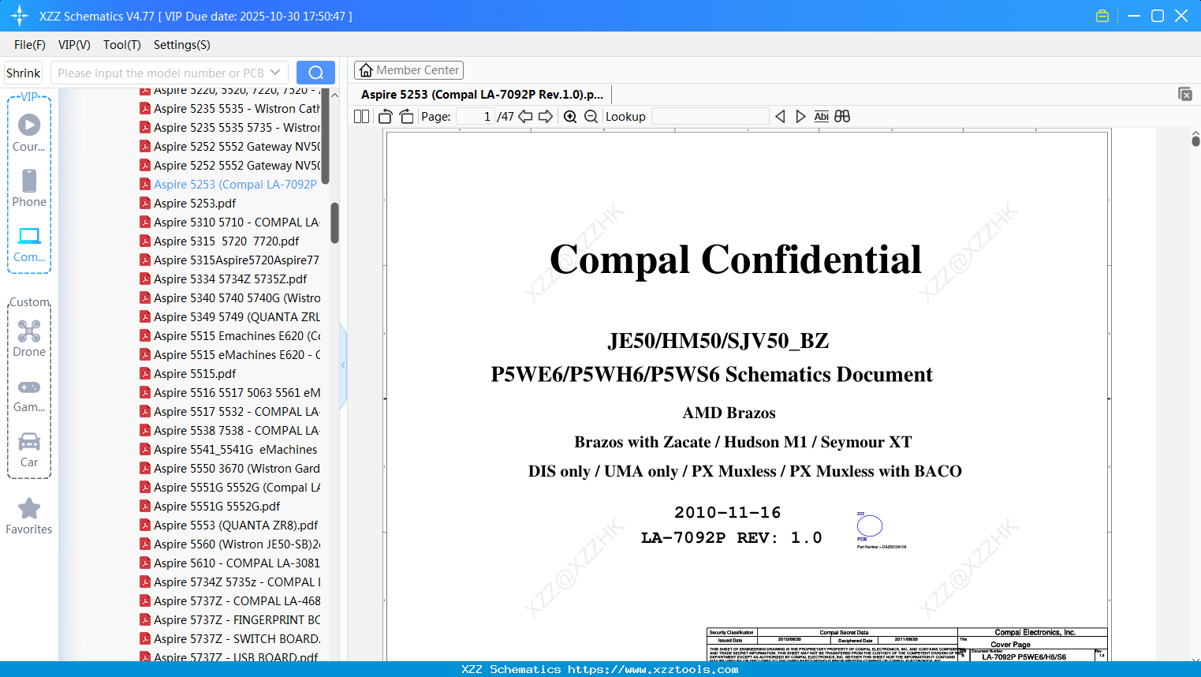Open the Courses section in sidebar
The height and width of the screenshot is (677, 1201).
click(x=29, y=133)
